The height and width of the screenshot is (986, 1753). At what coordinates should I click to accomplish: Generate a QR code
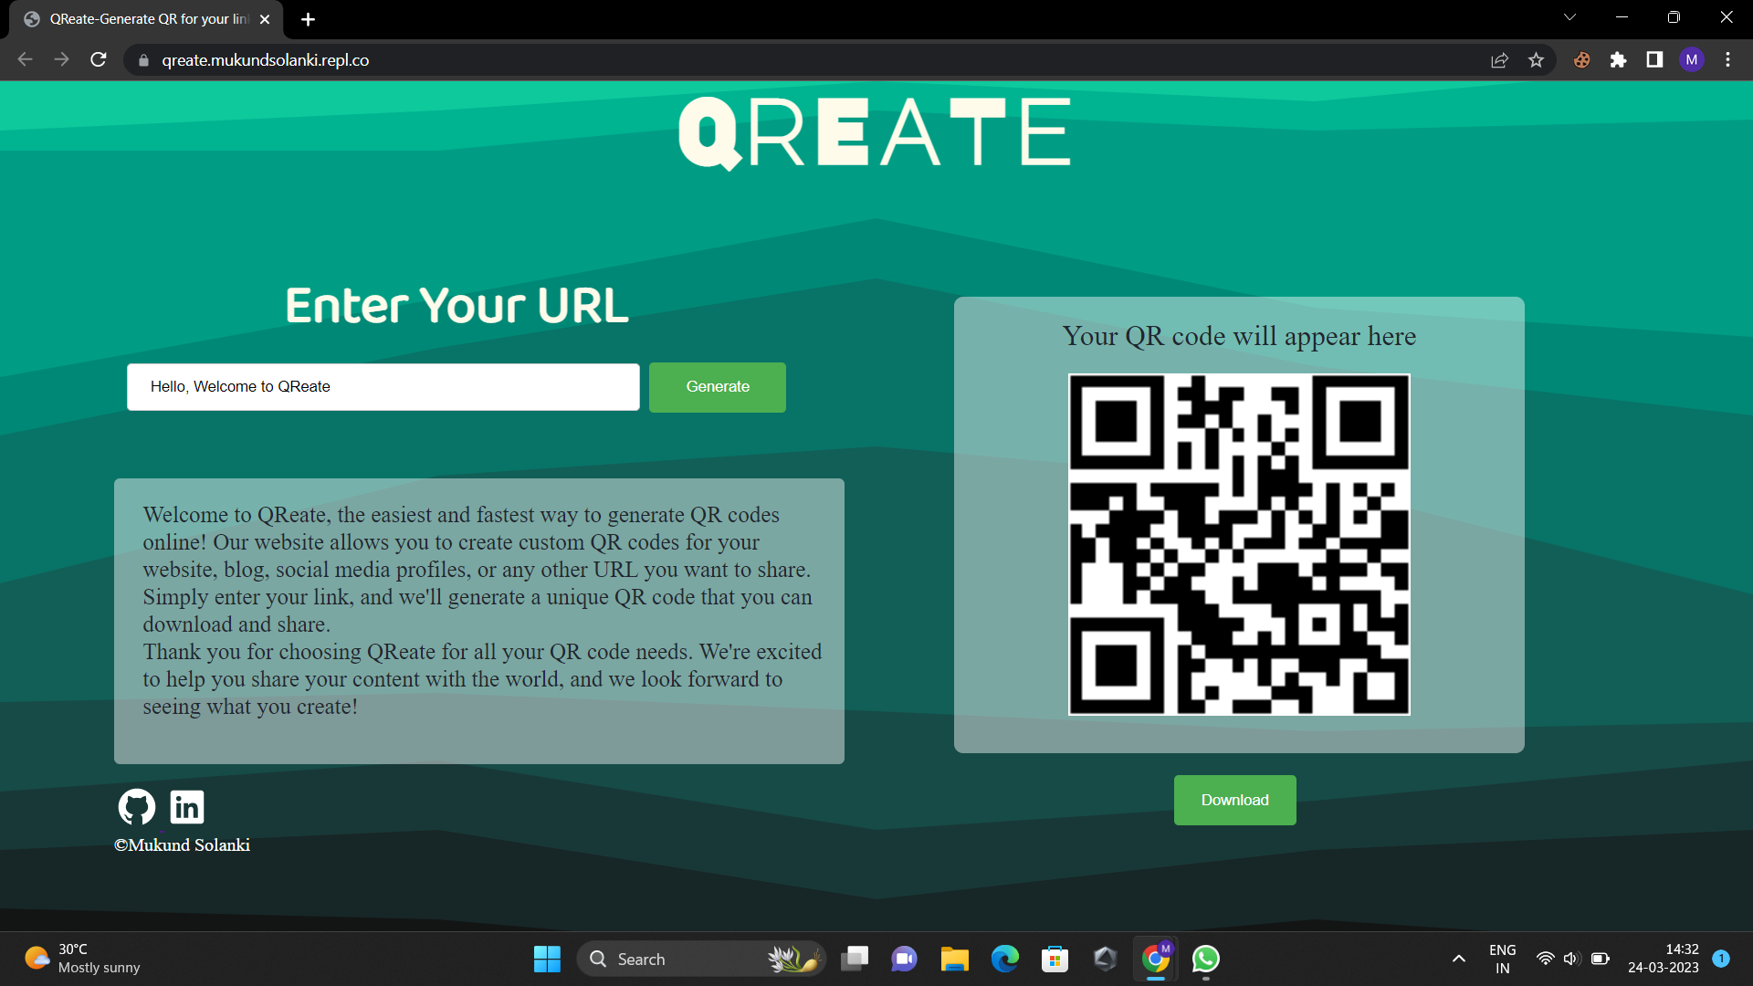(717, 387)
